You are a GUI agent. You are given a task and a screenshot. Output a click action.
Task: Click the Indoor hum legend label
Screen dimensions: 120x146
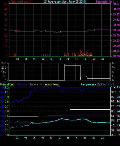37,84
